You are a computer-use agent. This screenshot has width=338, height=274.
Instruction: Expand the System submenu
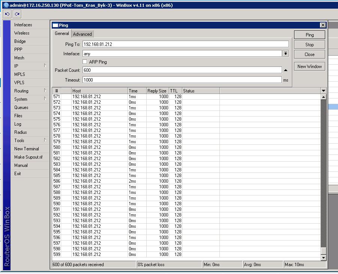pyautogui.click(x=45, y=98)
